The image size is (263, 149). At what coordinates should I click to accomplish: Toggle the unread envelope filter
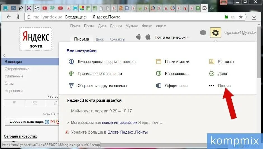pos(35,103)
